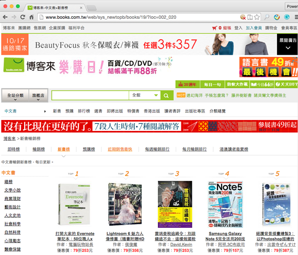Click the Lightroom 6 book cover
This screenshot has width=298, height=255.
[125, 204]
